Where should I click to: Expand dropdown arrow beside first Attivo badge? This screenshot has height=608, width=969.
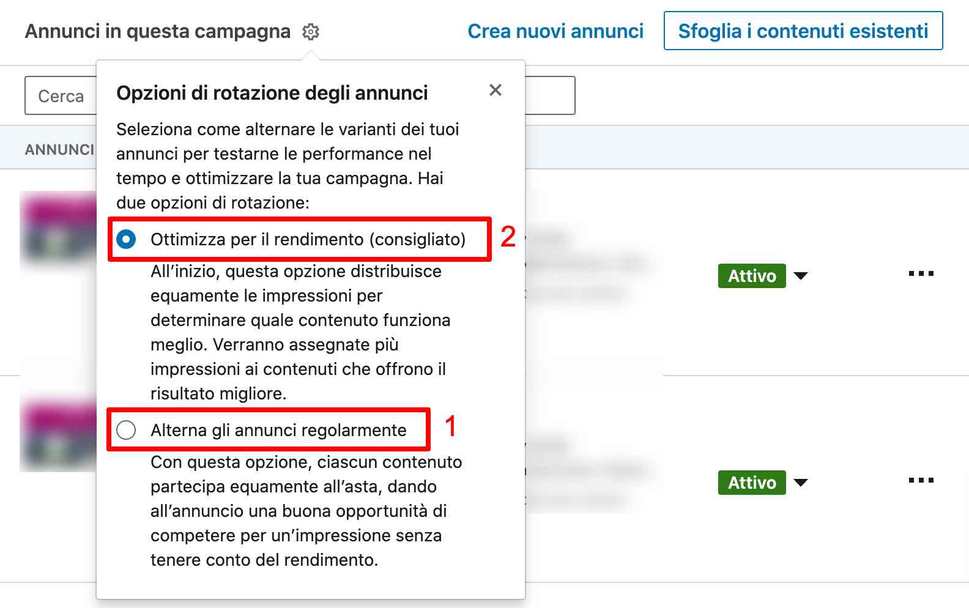[800, 276]
